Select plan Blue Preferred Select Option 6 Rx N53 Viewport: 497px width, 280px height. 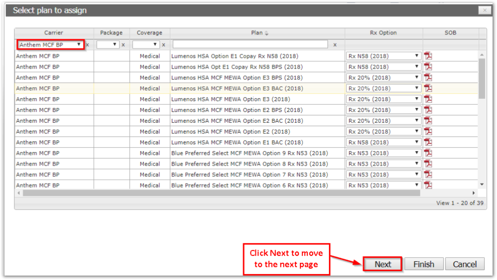click(249, 185)
